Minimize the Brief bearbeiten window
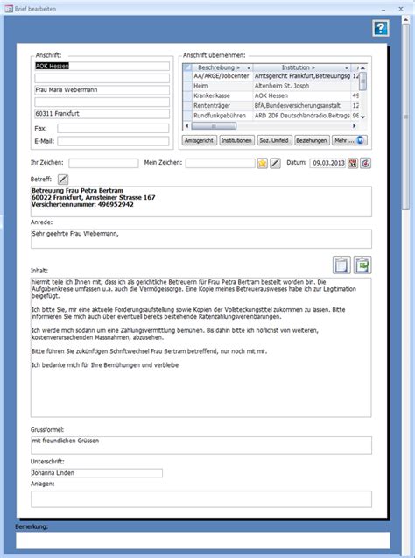415x558 pixels. click(x=383, y=10)
